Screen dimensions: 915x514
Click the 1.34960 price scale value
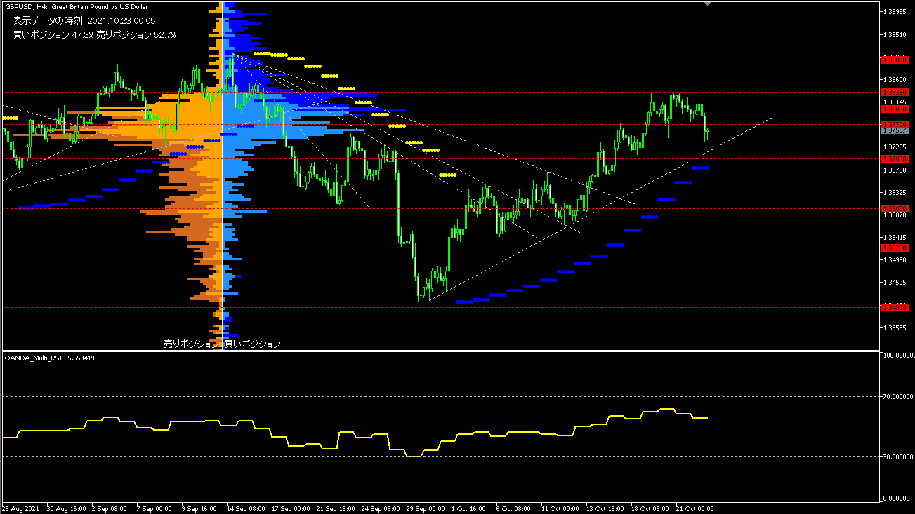pyautogui.click(x=895, y=259)
